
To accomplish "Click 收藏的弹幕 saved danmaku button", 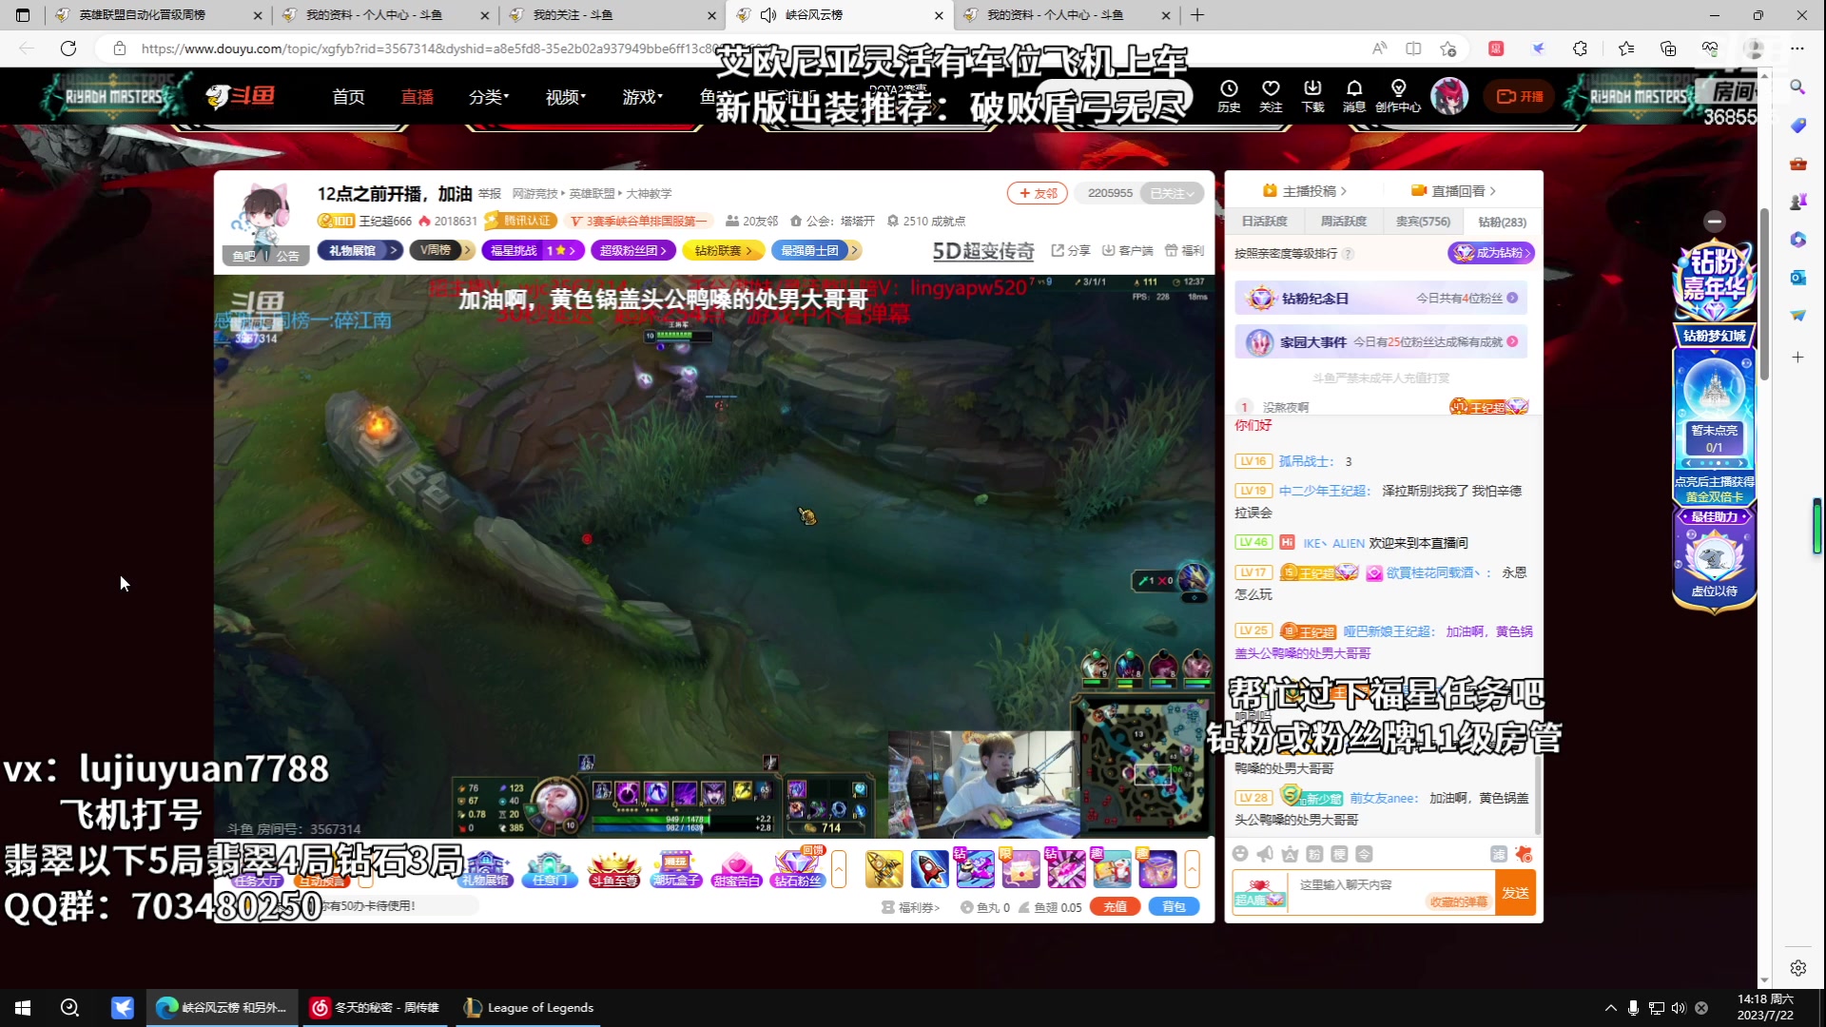I will point(1458,901).
